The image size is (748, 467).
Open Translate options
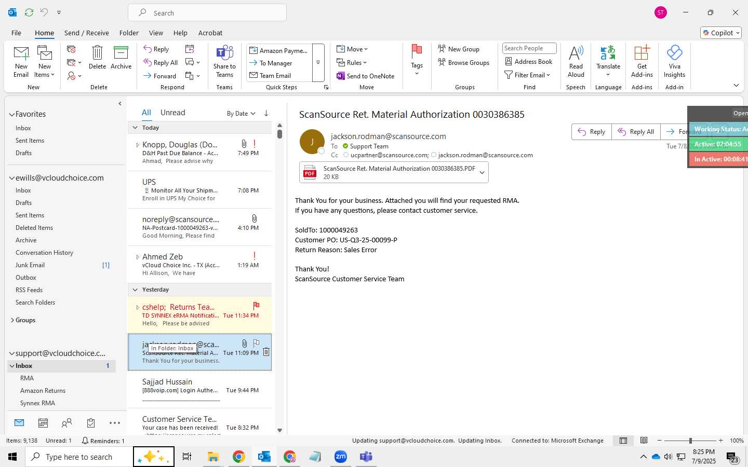pos(608,61)
